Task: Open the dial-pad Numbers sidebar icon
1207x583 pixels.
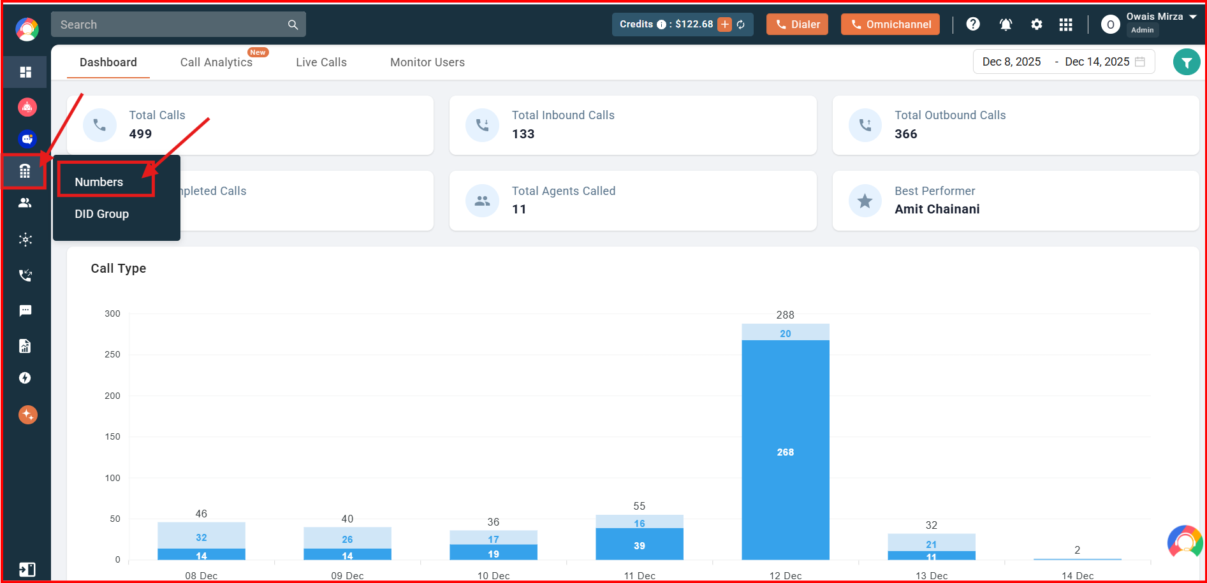Action: 25,171
